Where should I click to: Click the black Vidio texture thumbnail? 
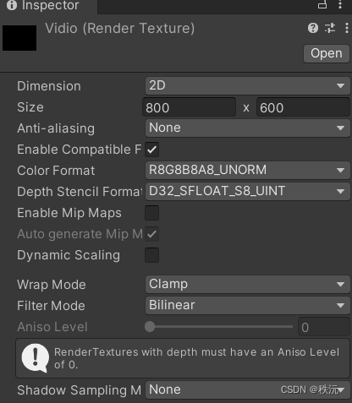[x=19, y=38]
